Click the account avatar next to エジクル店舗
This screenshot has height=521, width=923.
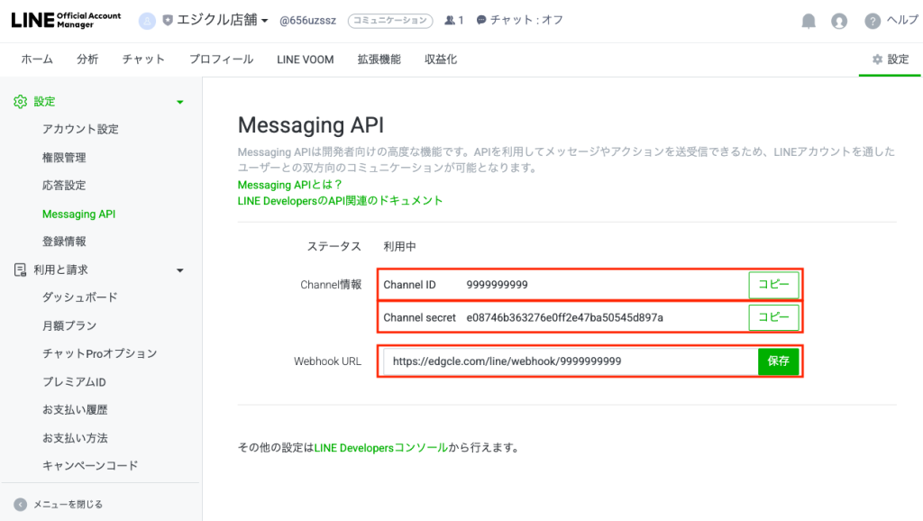[147, 22]
